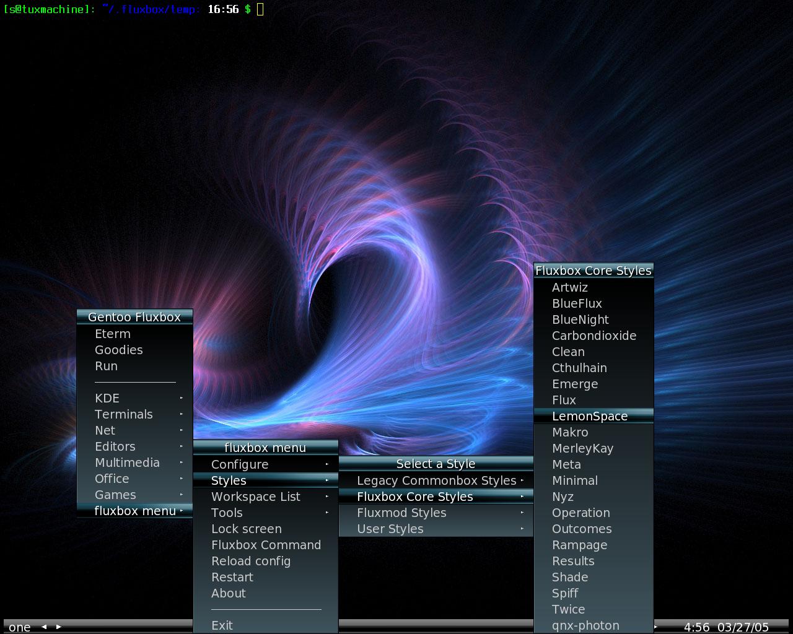Apply the Clean style
The height and width of the screenshot is (634, 793).
[x=594, y=352]
